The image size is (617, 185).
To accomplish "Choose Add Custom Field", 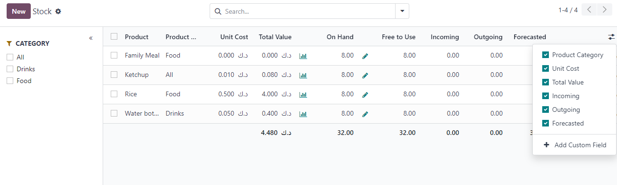I will coord(574,145).
